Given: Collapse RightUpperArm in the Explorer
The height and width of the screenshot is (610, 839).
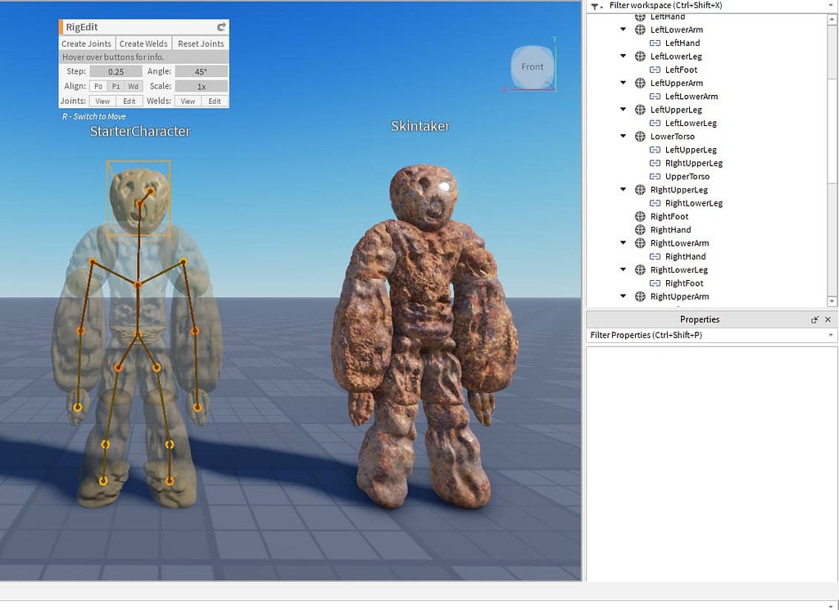Looking at the screenshot, I should [x=623, y=296].
